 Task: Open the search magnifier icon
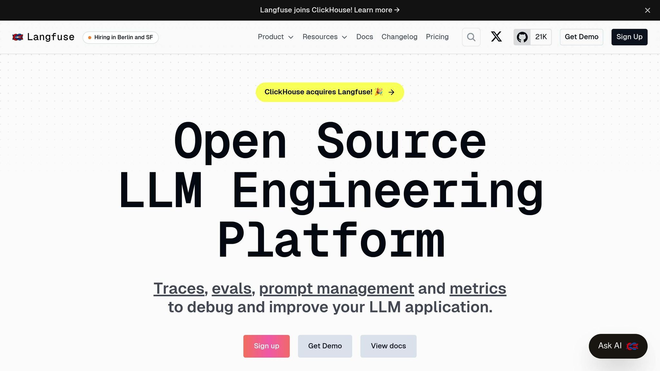click(471, 37)
